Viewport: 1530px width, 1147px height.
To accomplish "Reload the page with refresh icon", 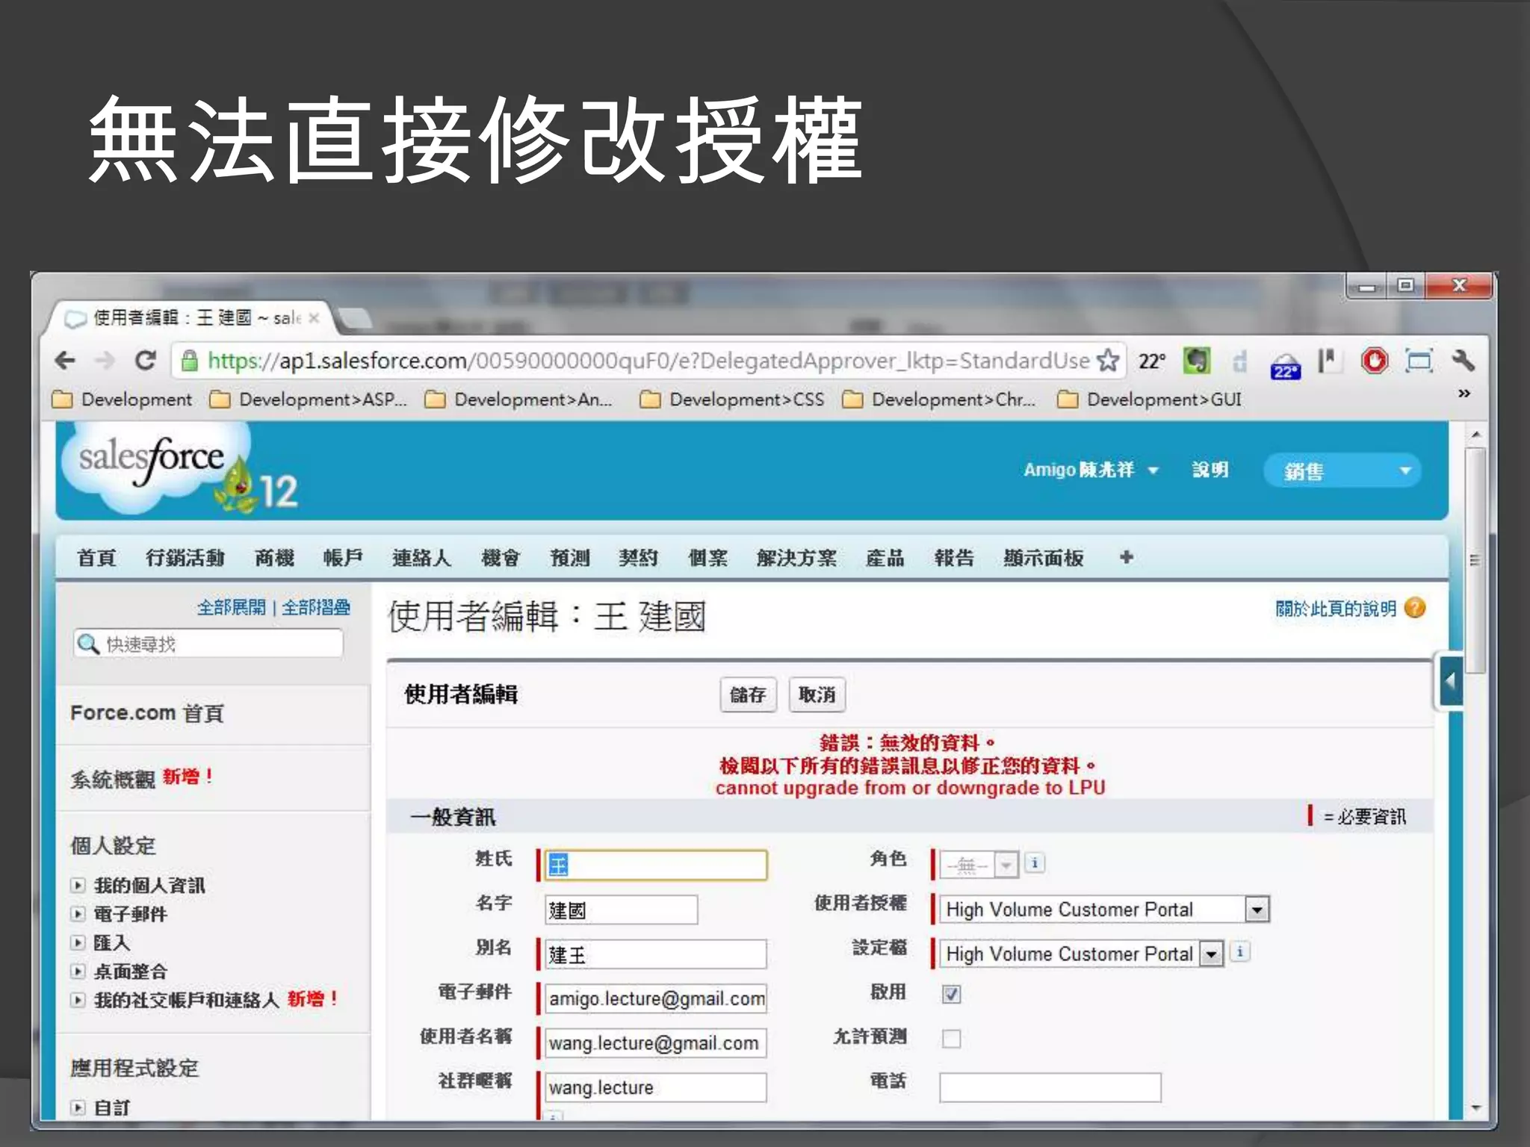I will (146, 361).
